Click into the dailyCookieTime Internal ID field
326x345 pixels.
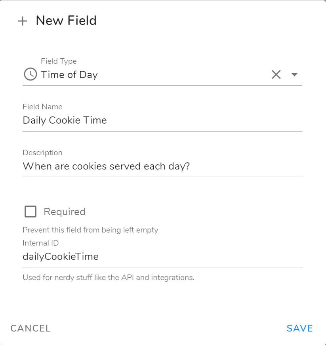[162, 257]
